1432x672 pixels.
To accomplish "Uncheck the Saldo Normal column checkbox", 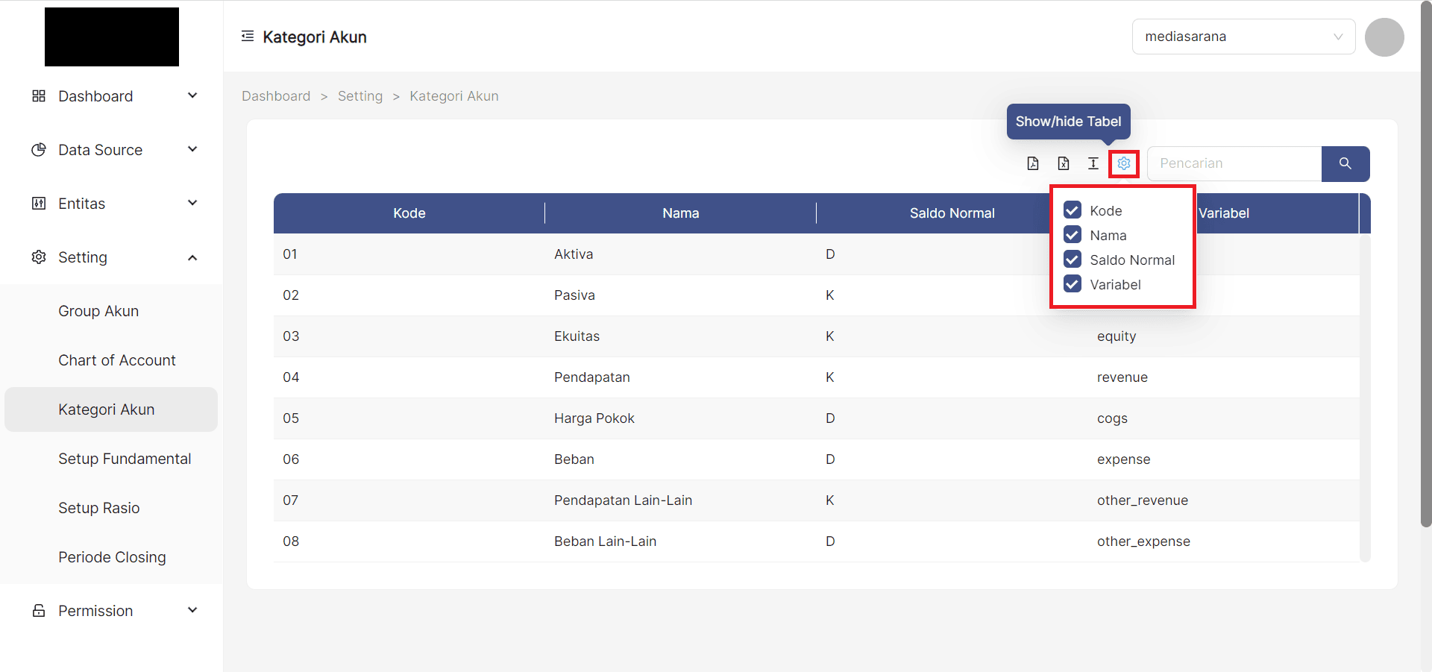I will 1073,260.
